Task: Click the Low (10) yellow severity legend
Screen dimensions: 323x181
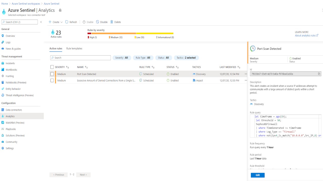Action: click(x=139, y=37)
